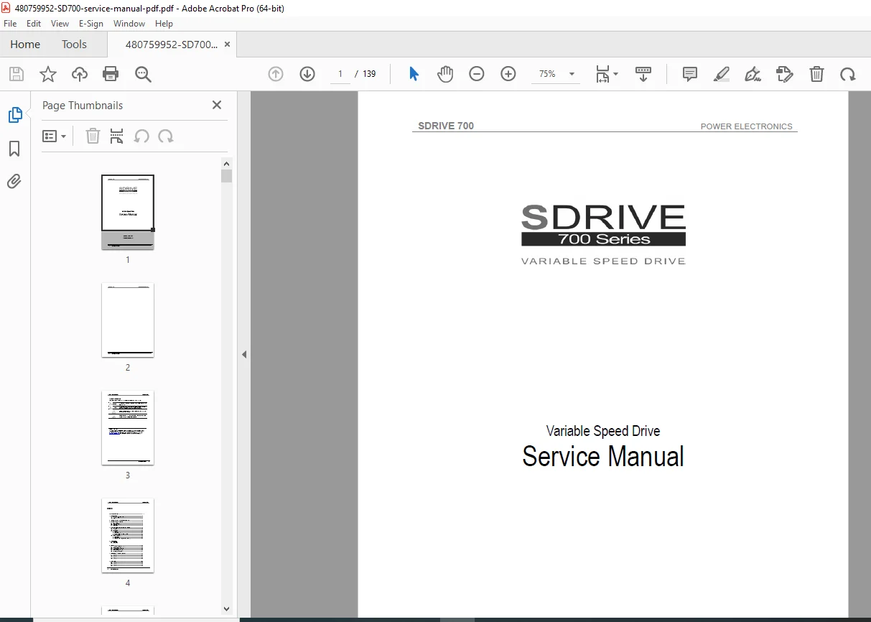
Task: Select page 3 thumbnail
Action: pos(128,427)
